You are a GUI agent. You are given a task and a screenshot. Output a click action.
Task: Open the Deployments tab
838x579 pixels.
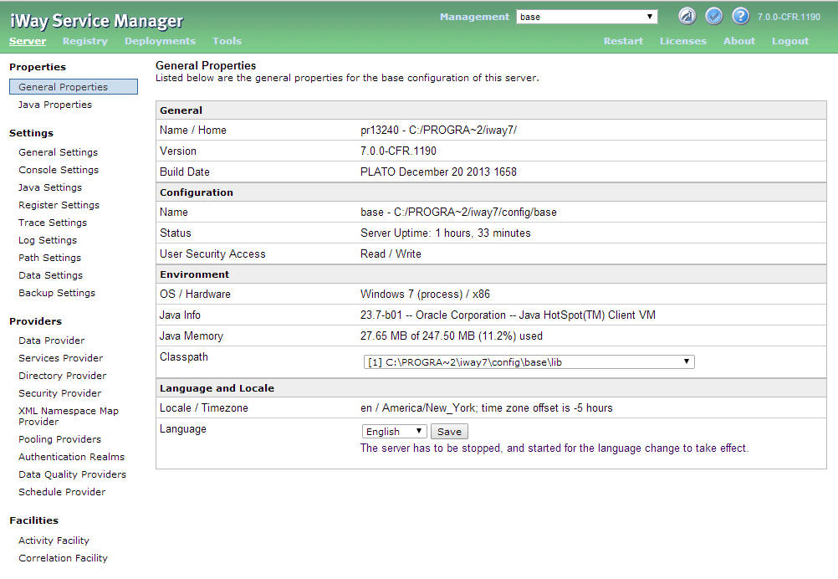tap(160, 41)
